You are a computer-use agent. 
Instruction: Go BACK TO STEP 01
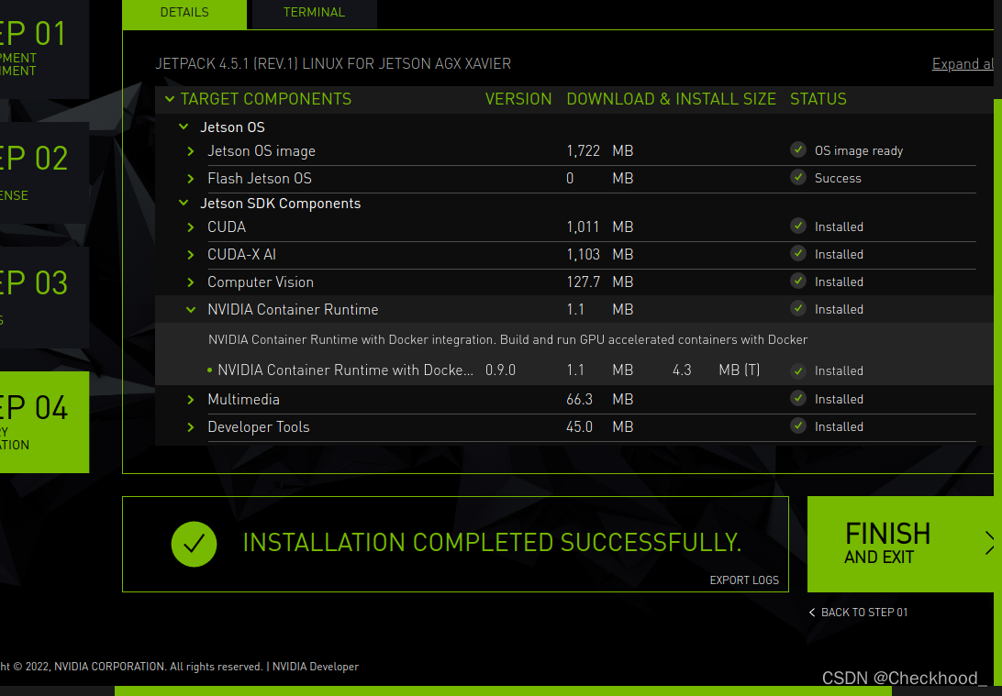pyautogui.click(x=864, y=613)
